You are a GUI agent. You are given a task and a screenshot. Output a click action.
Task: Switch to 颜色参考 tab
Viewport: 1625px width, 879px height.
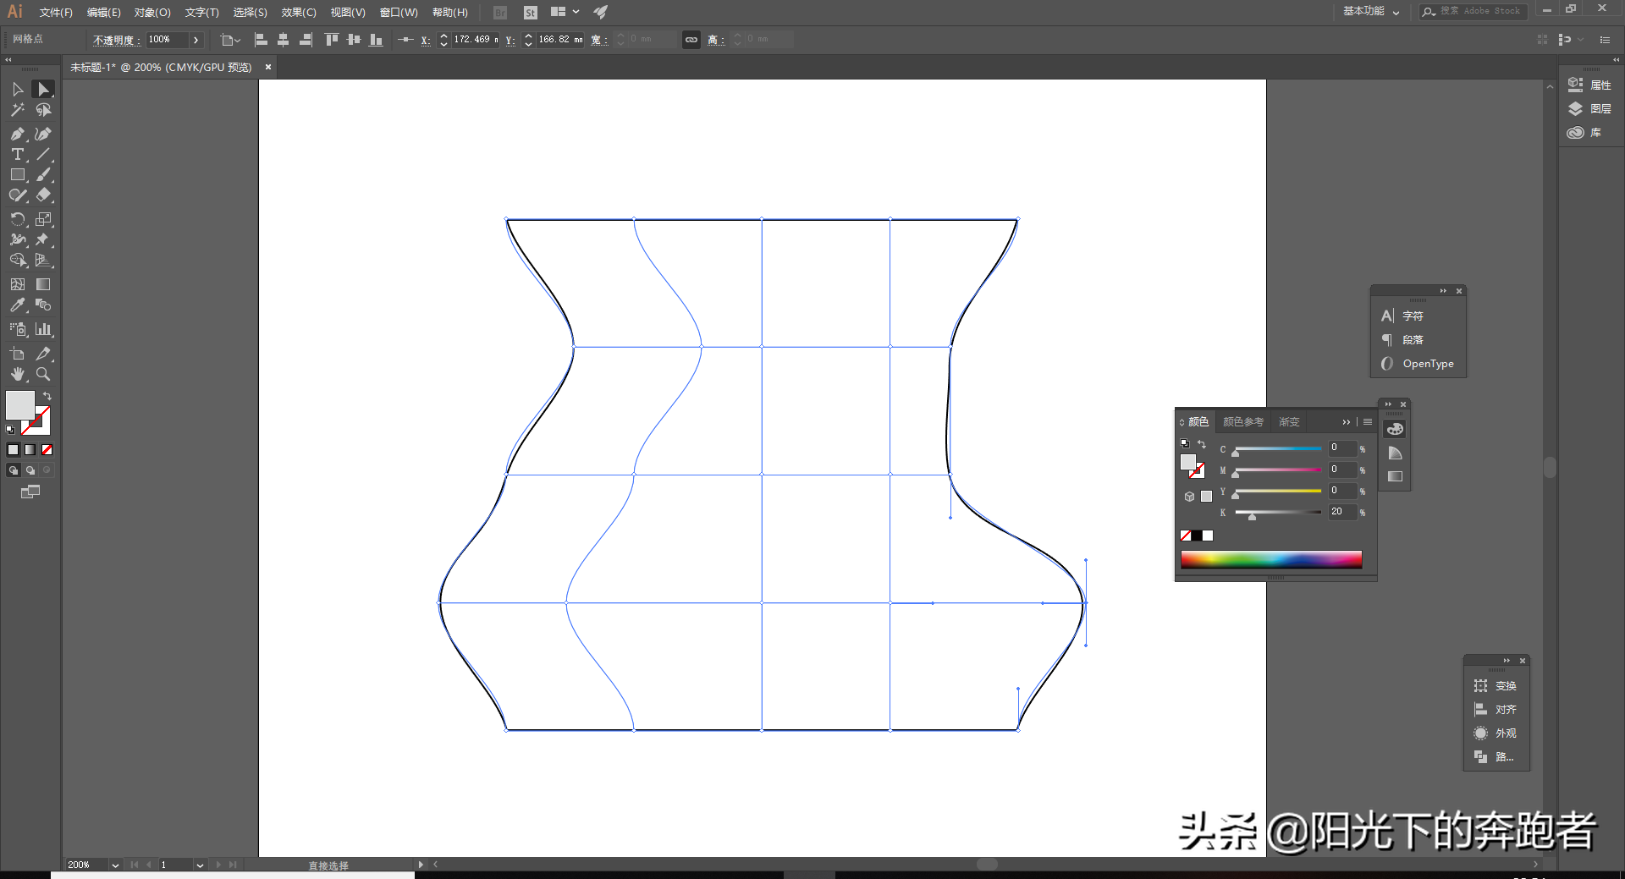[x=1242, y=421]
